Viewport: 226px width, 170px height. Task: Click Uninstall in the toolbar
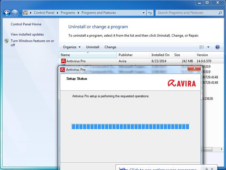click(93, 47)
